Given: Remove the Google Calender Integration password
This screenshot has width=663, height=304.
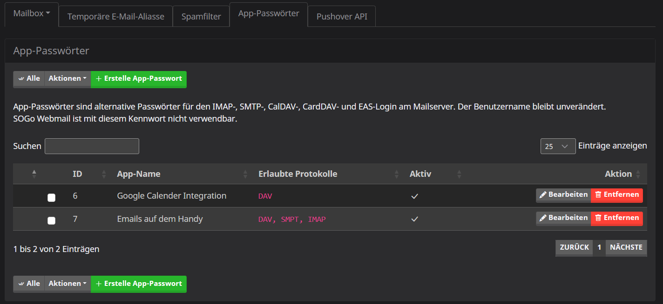Looking at the screenshot, I should (616, 195).
